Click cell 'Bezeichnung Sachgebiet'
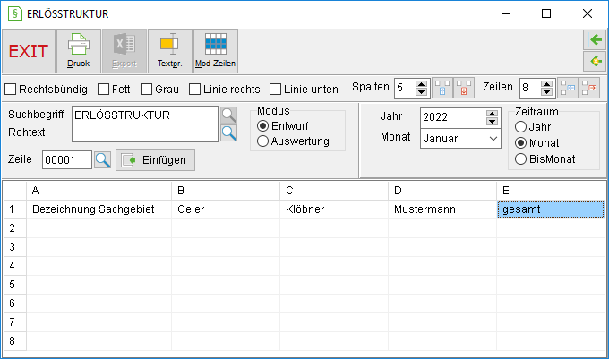Viewport: 609px width, 359px height. coord(99,209)
